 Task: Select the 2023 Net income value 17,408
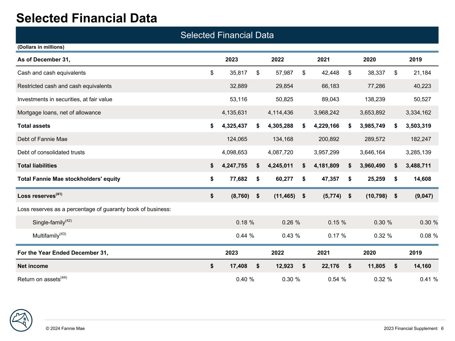[x=238, y=266]
